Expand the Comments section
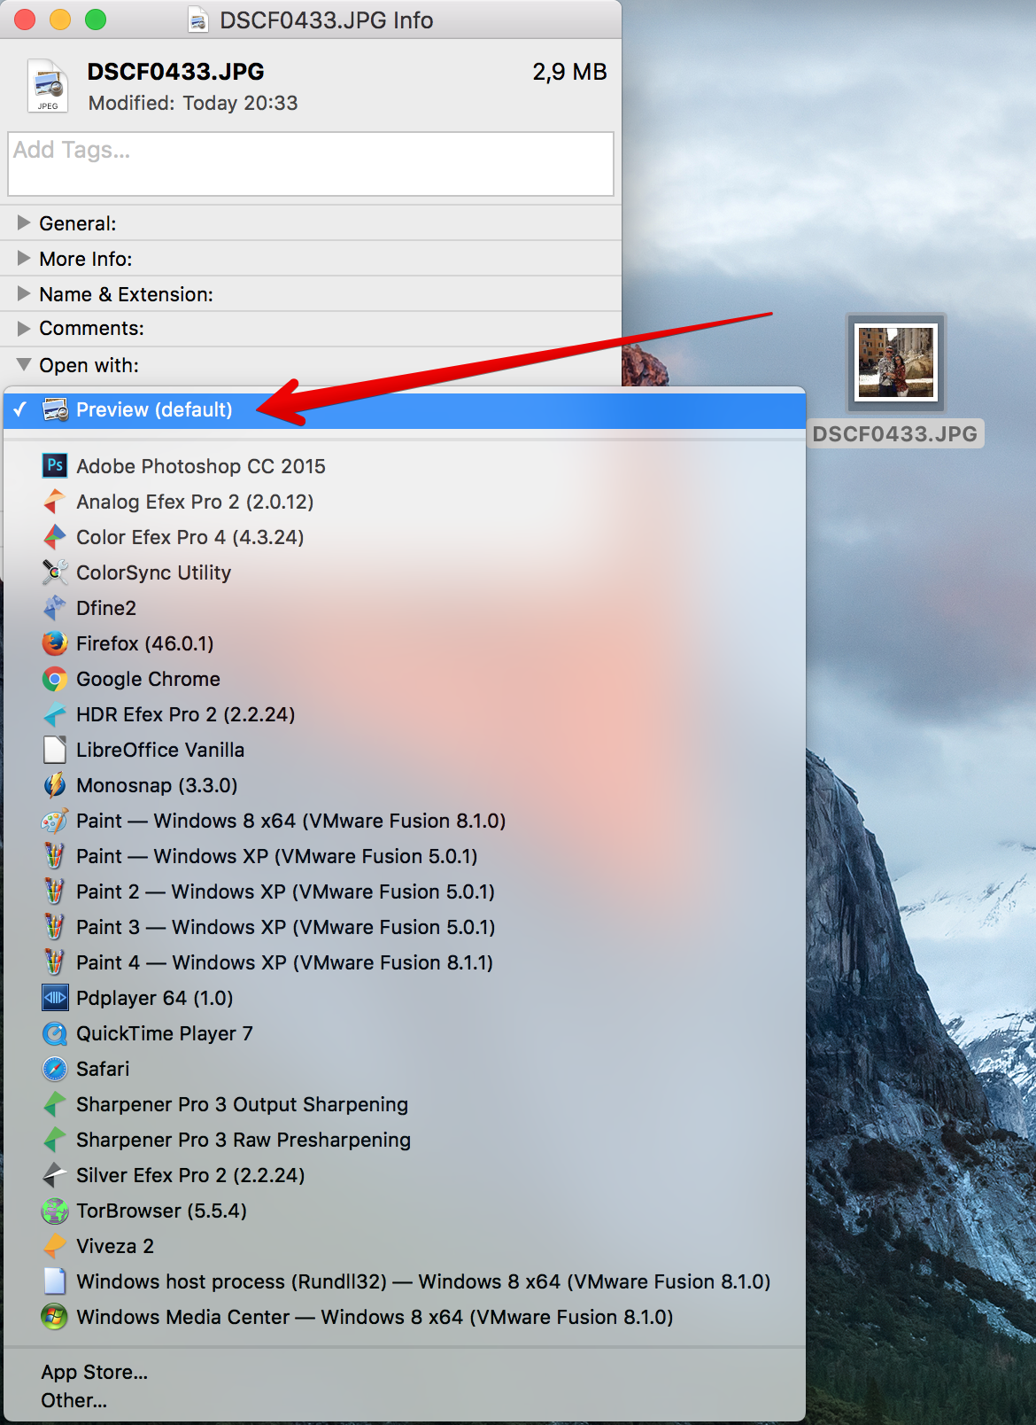 (24, 328)
